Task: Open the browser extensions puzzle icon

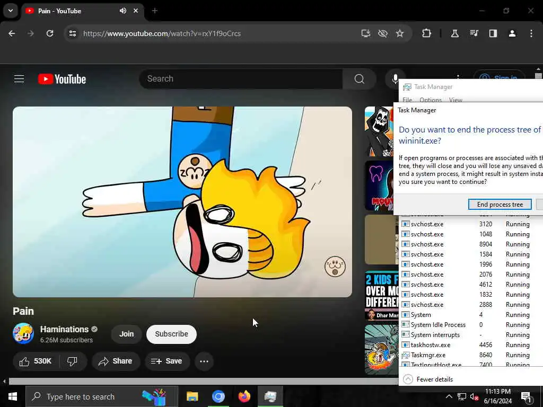Action: (427, 33)
